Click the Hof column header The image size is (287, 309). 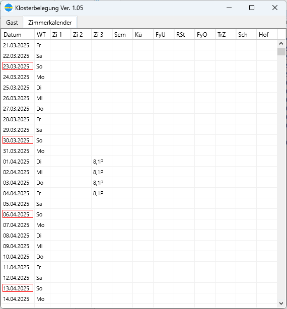pyautogui.click(x=267, y=35)
